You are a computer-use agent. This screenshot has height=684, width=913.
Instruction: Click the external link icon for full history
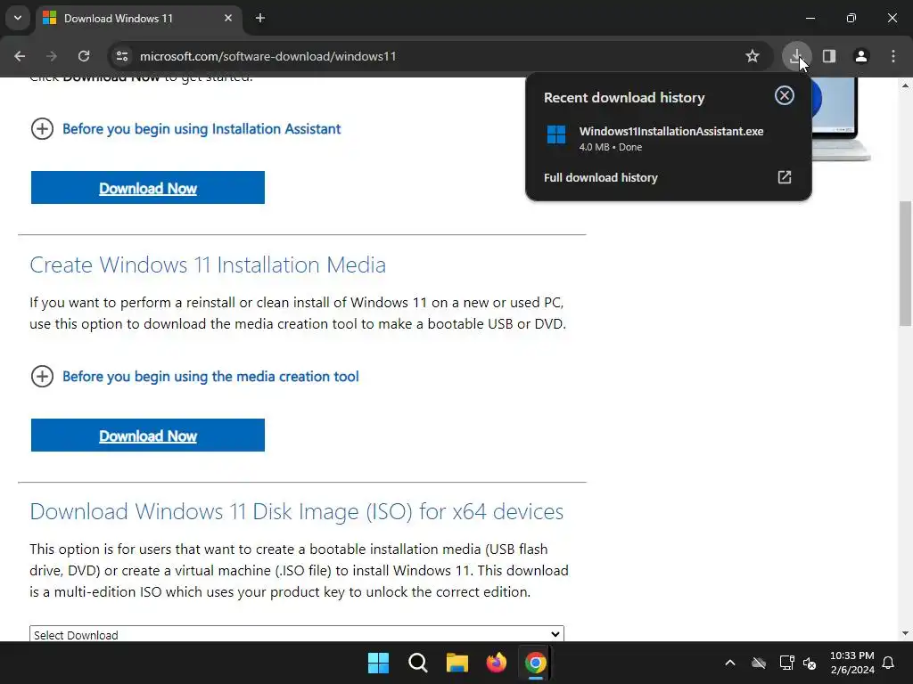click(x=785, y=177)
